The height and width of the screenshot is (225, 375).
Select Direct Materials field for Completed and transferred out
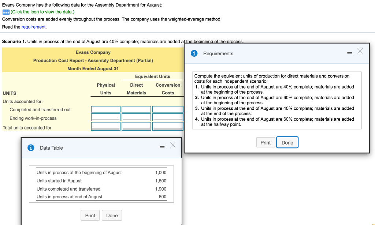click(x=136, y=109)
